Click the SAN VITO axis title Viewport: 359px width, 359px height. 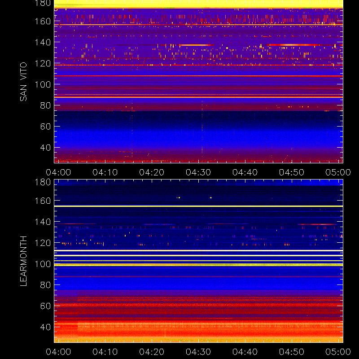tap(23, 82)
